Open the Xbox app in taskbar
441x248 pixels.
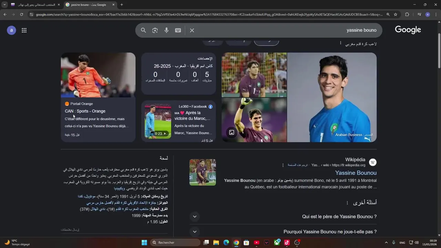point(277,242)
